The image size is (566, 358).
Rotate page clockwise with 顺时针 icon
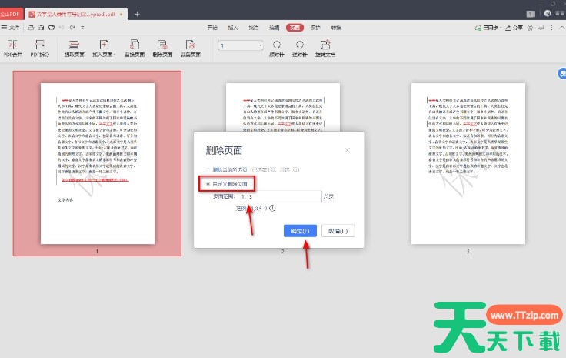(277, 45)
